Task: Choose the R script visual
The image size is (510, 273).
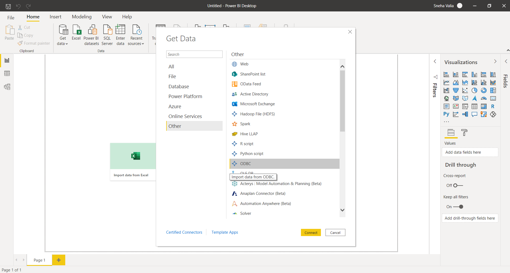Action: pos(493,106)
